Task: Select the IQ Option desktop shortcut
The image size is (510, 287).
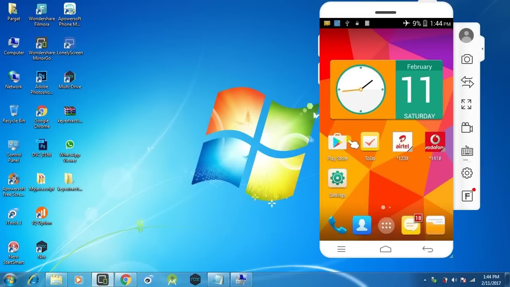Action: click(41, 216)
